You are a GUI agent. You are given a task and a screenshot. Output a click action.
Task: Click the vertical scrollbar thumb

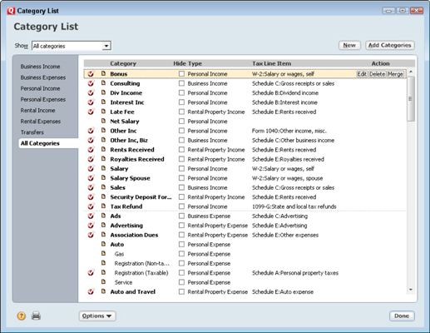[411, 98]
